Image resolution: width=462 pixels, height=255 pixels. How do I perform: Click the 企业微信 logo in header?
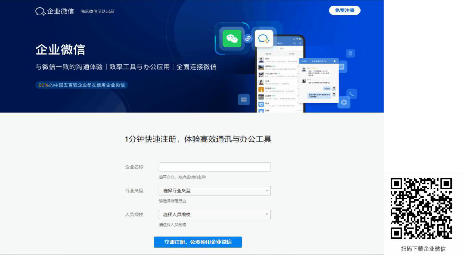pyautogui.click(x=55, y=11)
